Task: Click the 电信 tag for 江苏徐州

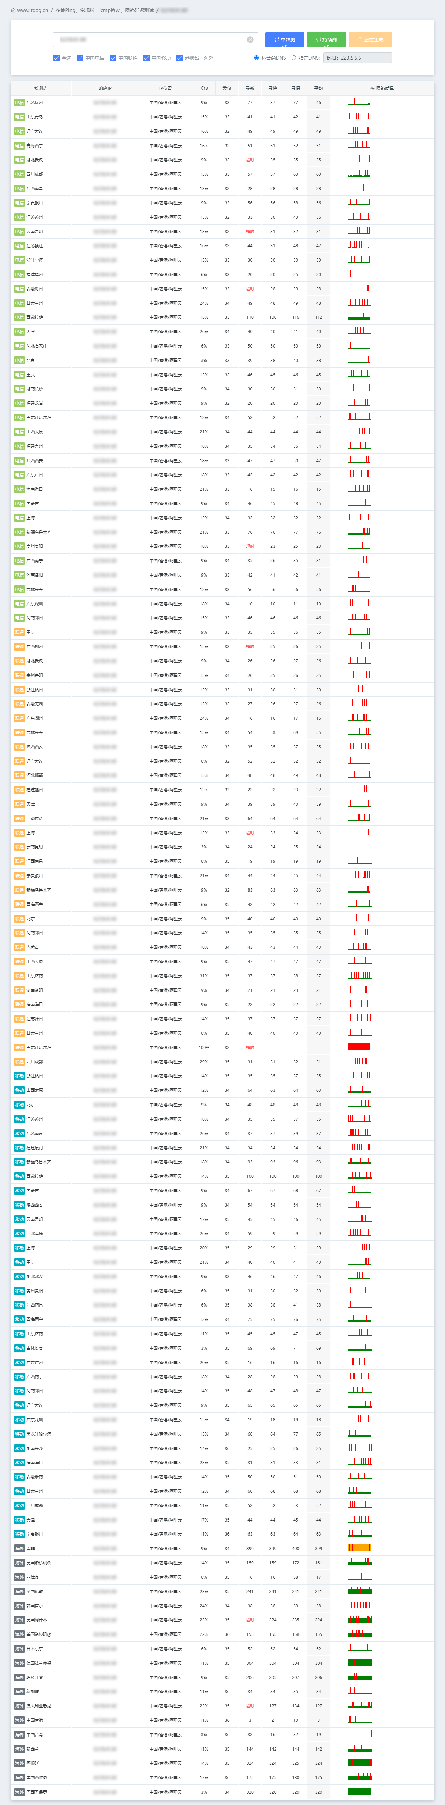Action: tap(19, 102)
